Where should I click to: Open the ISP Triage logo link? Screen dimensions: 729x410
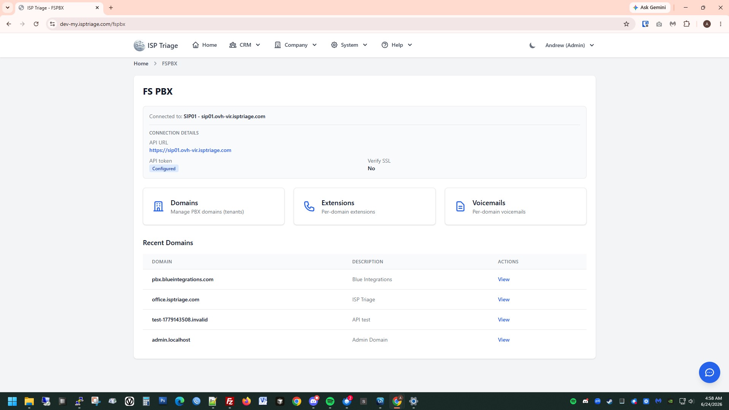[x=156, y=45]
